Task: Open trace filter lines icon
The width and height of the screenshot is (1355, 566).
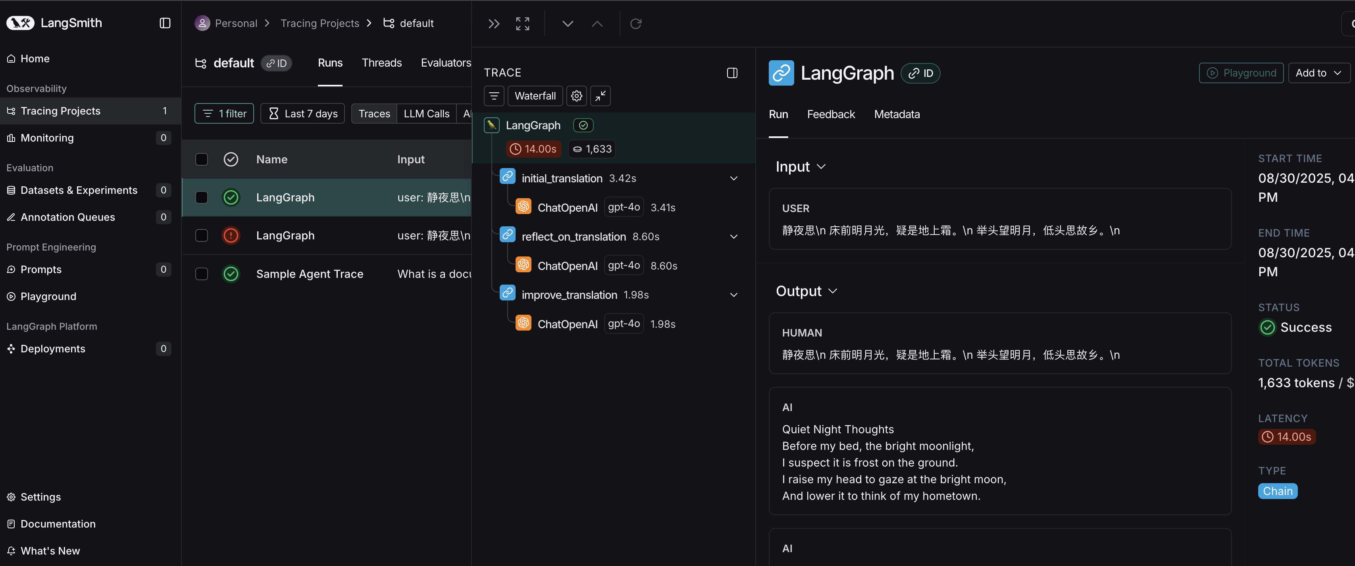Action: (493, 96)
